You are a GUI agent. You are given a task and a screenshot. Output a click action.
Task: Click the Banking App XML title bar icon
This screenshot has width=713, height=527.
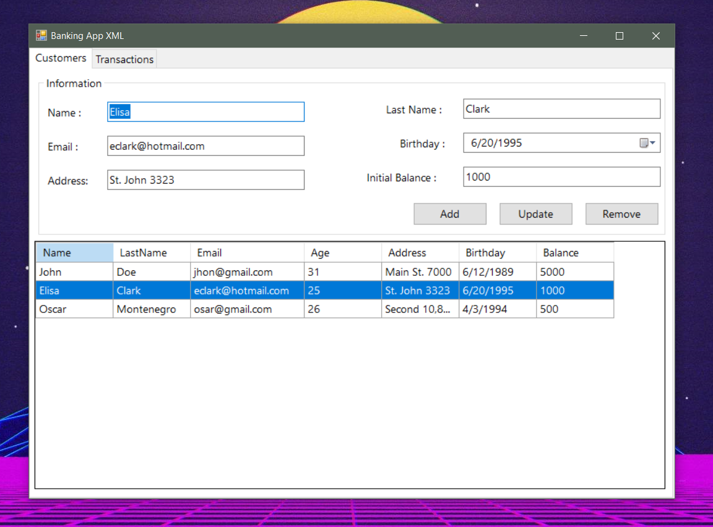click(x=41, y=35)
